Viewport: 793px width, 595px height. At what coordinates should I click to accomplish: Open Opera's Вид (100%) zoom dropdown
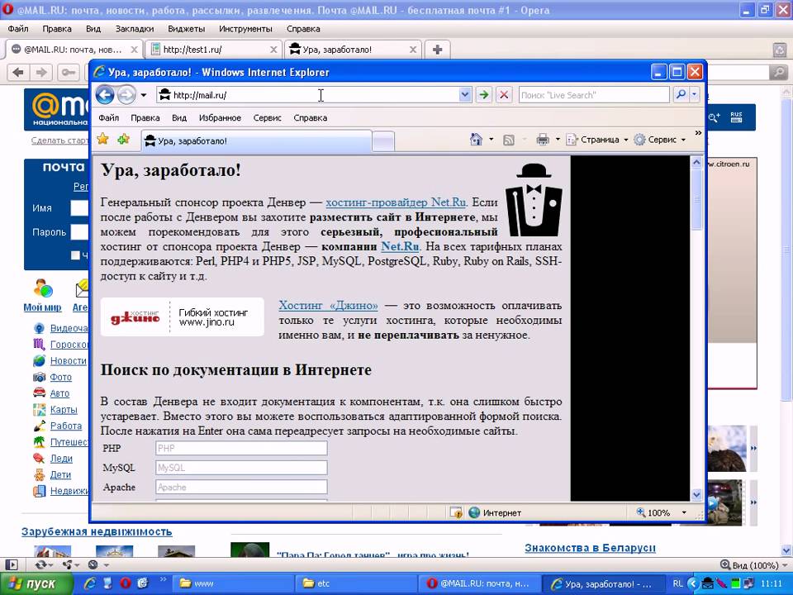coord(753,565)
